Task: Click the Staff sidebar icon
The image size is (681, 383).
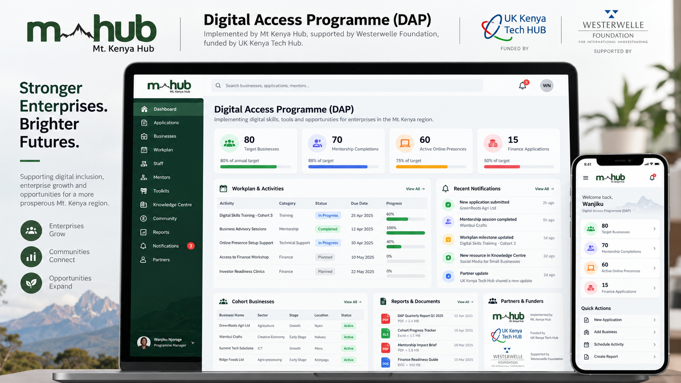Action: point(144,164)
